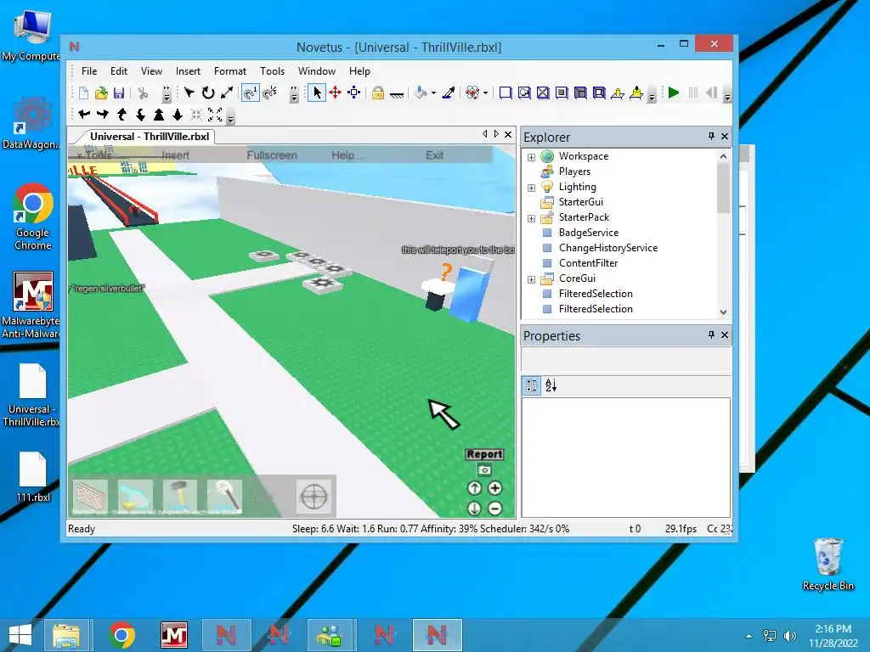Viewport: 870px width, 652px height.
Task: Open the Window menu
Action: click(x=317, y=71)
